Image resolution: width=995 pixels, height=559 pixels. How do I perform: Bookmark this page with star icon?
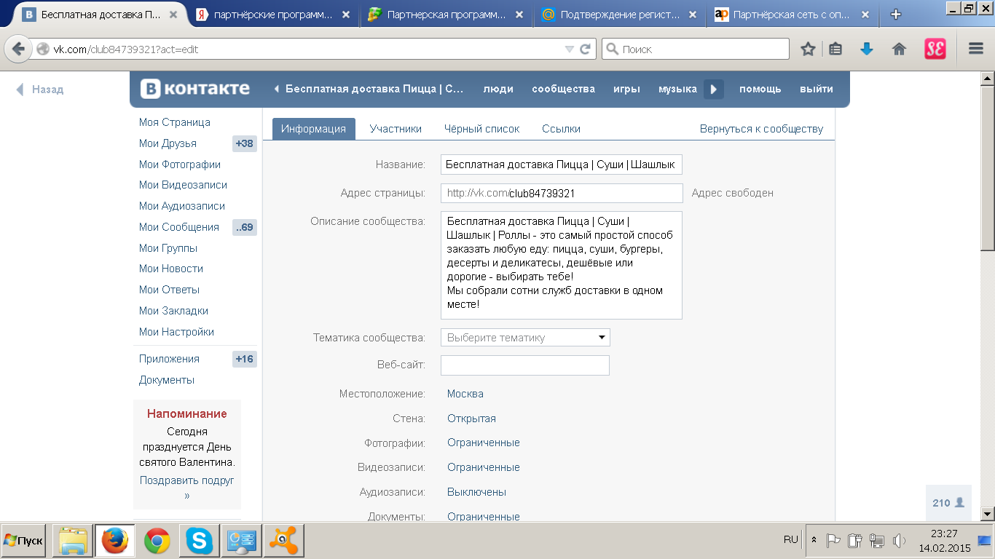tap(808, 49)
